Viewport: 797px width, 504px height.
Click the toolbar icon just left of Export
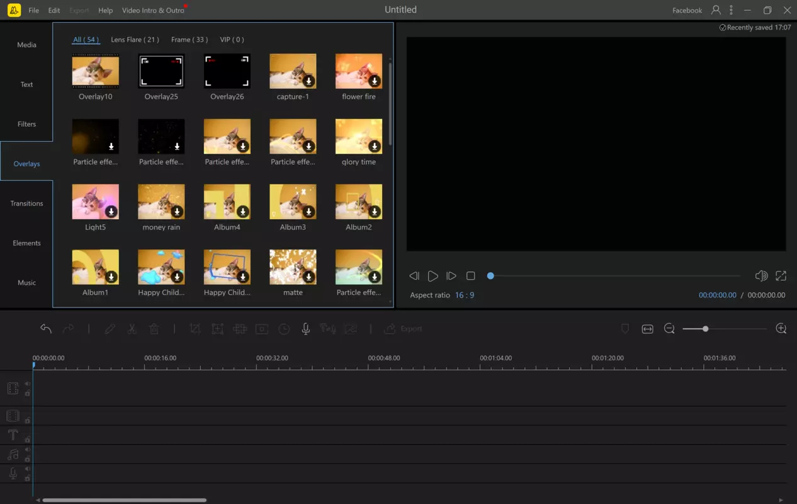pyautogui.click(x=350, y=328)
